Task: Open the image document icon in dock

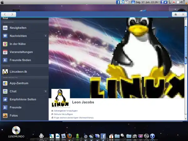Action: point(58,136)
